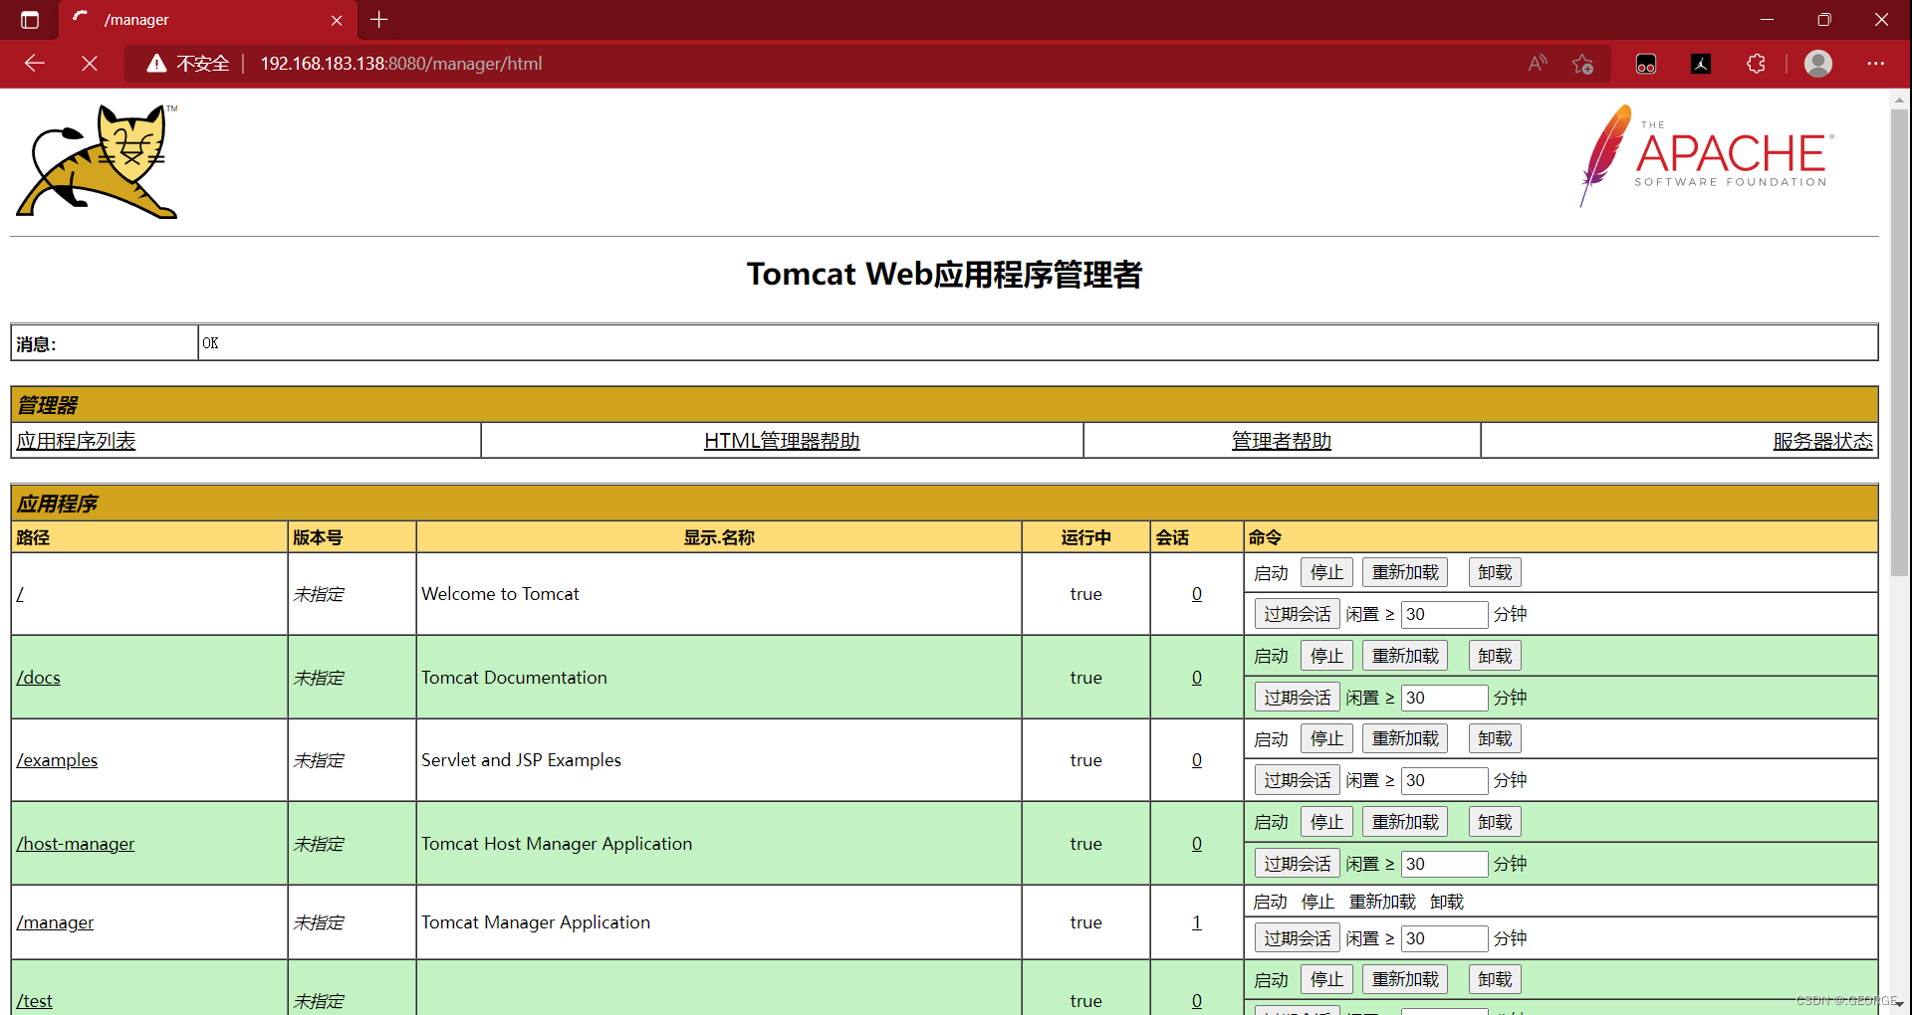Click session count 1 for /manager
This screenshot has height=1015, width=1912.
(1197, 922)
